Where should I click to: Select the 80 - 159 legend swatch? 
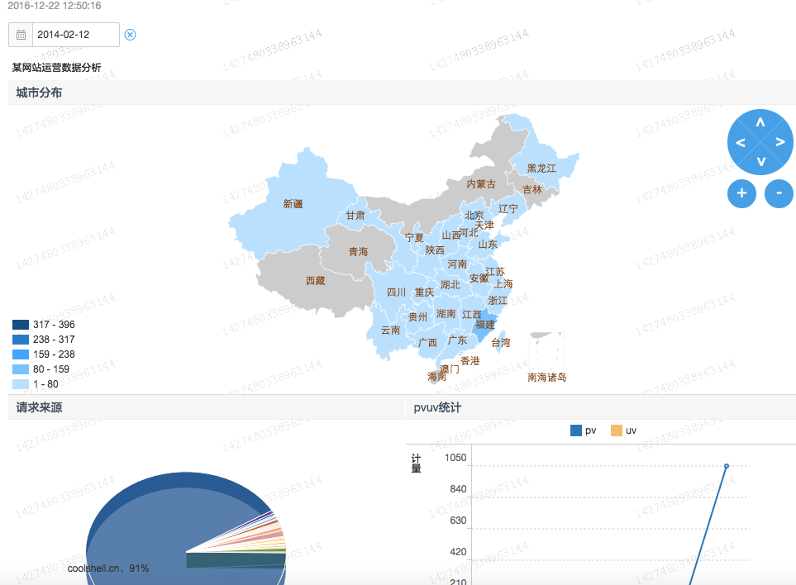tap(21, 369)
